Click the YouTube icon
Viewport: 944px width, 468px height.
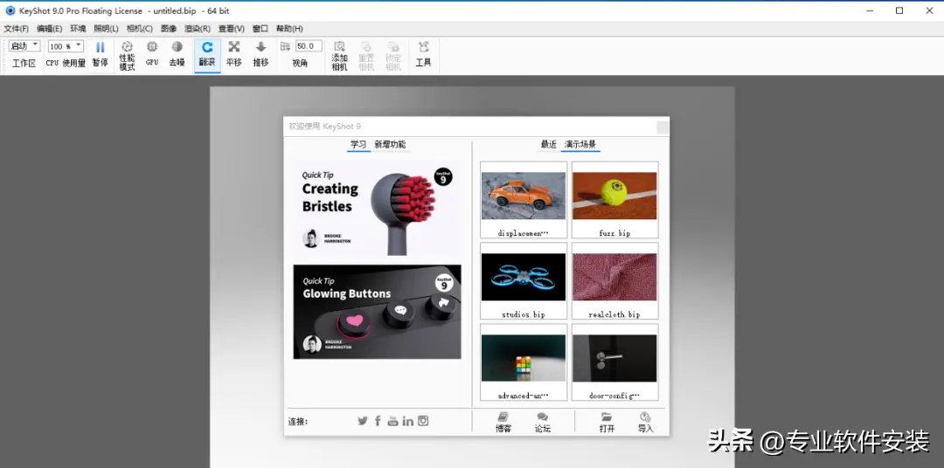click(392, 421)
